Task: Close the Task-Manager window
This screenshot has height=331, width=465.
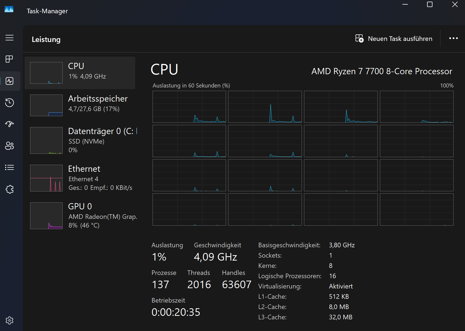Action: (455, 5)
